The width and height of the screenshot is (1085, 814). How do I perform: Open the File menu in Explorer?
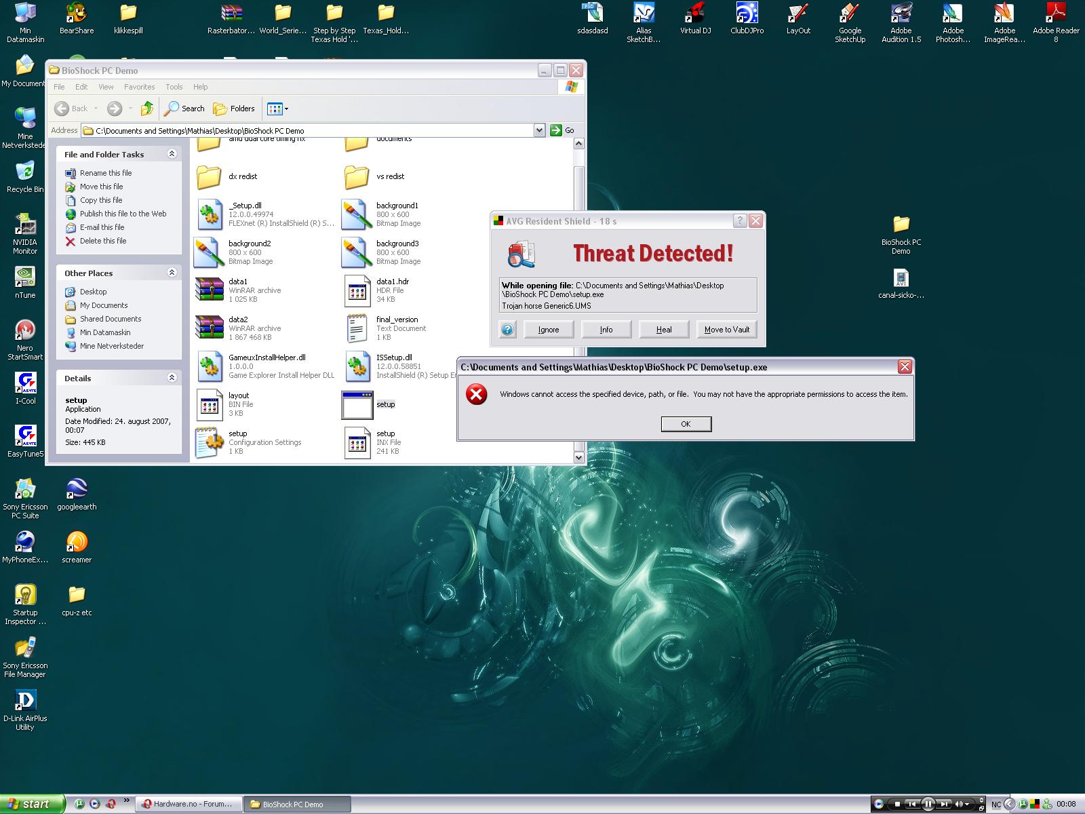(60, 87)
